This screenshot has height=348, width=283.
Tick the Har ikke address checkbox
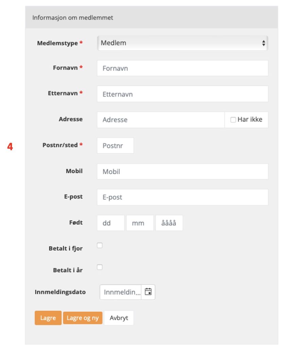[x=233, y=120]
